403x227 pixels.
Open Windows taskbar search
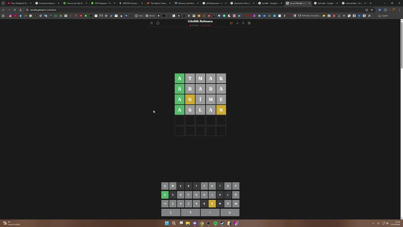[x=174, y=224]
